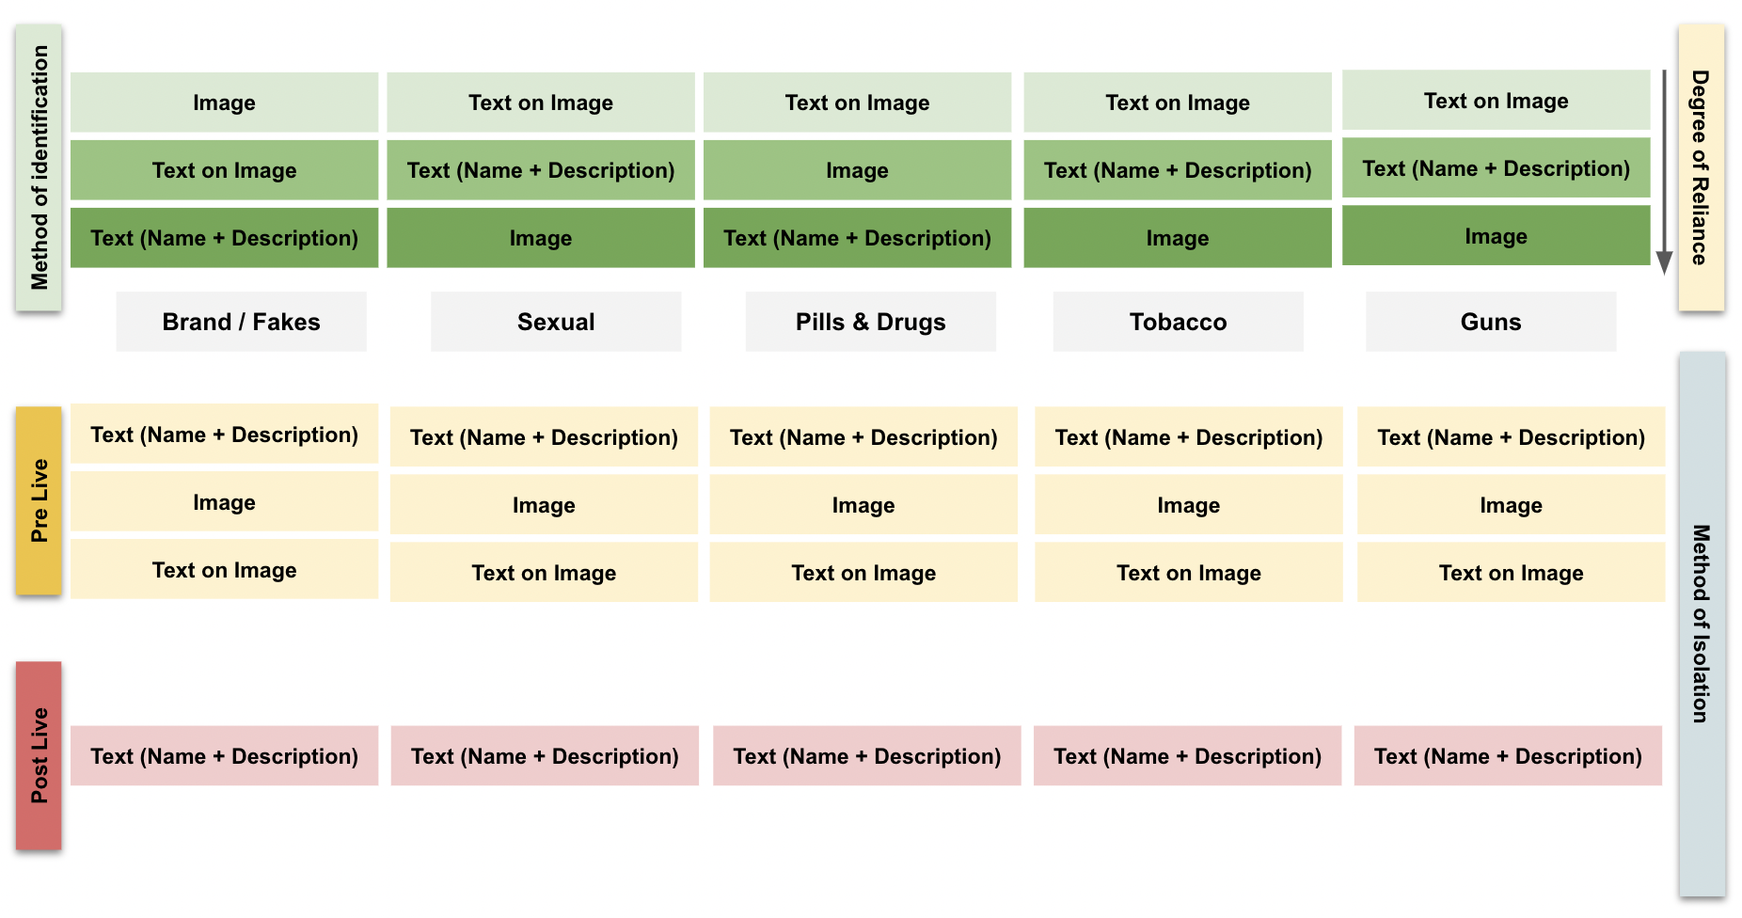Click the Degree of Reliance side label
The image size is (1742, 918).
pyautogui.click(x=1701, y=167)
